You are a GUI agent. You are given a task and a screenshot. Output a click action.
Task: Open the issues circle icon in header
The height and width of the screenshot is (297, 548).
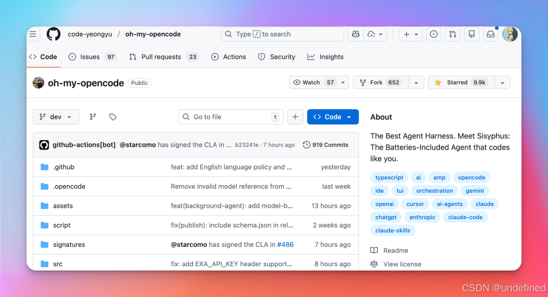[434, 34]
